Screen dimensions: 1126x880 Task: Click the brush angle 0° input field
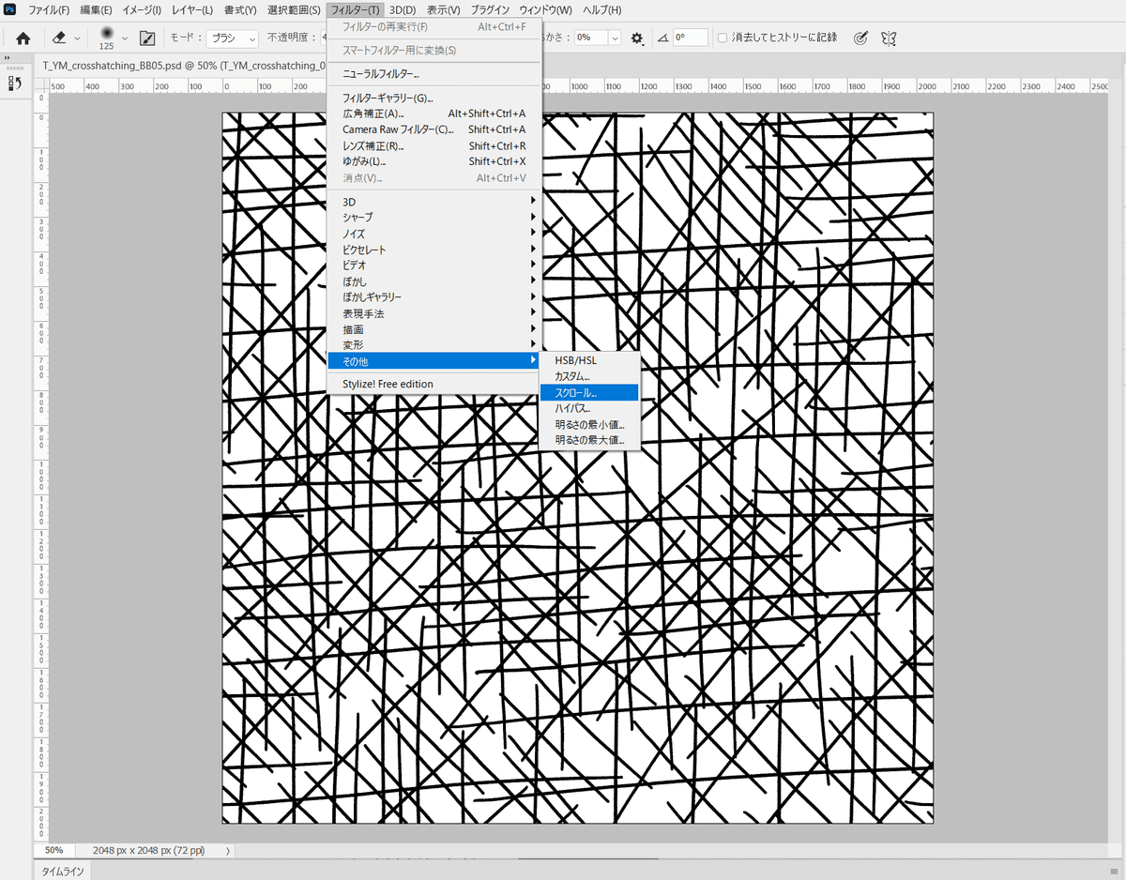pyautogui.click(x=691, y=38)
